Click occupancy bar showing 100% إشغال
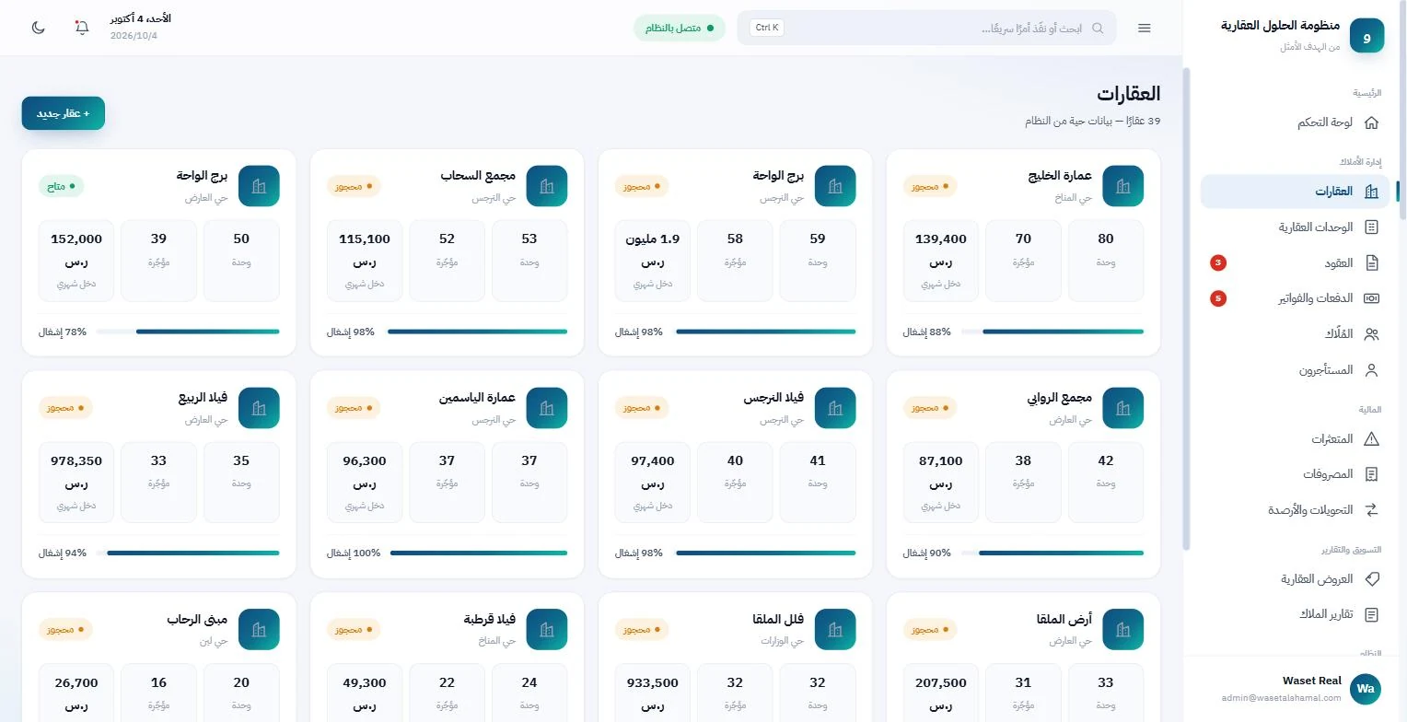 pyautogui.click(x=478, y=553)
